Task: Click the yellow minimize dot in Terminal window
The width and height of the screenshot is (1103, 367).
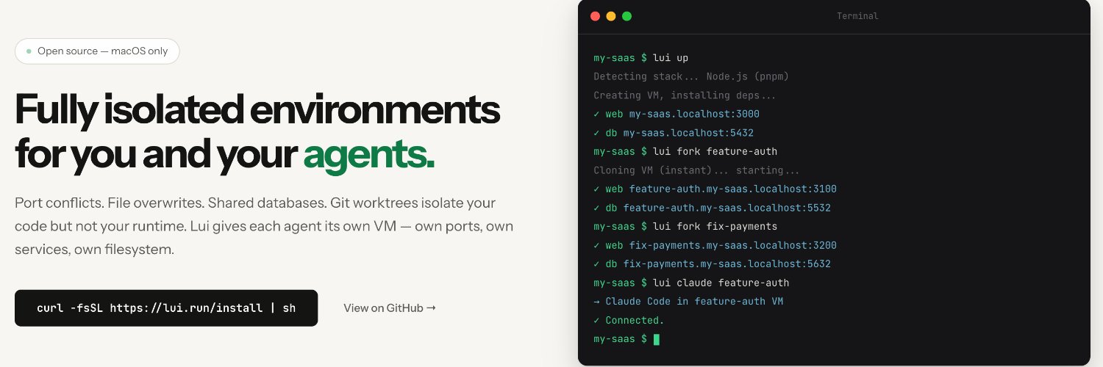Action: click(611, 16)
